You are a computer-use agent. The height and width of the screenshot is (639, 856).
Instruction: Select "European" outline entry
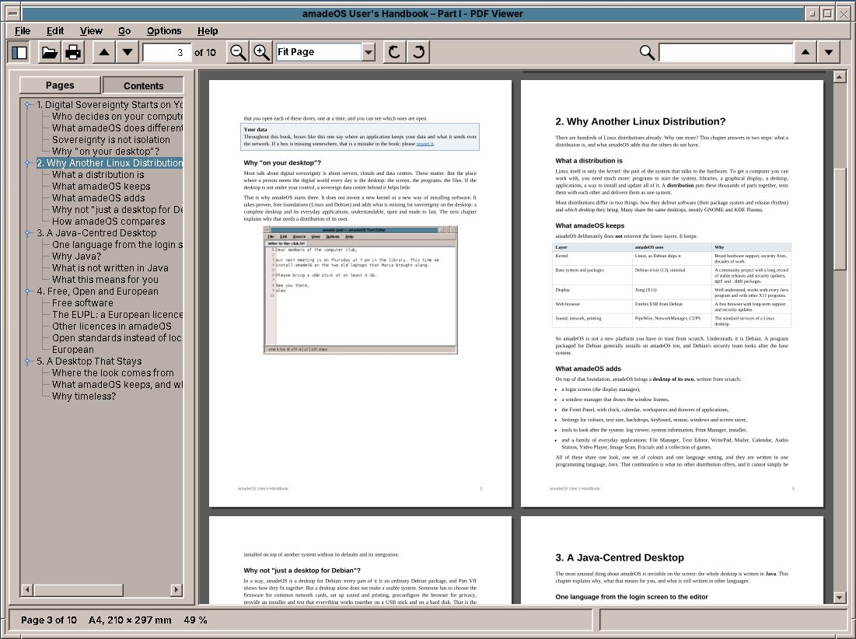[72, 349]
